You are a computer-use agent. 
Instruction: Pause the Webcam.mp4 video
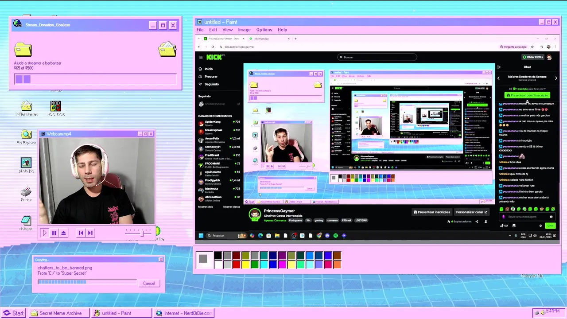point(54,233)
